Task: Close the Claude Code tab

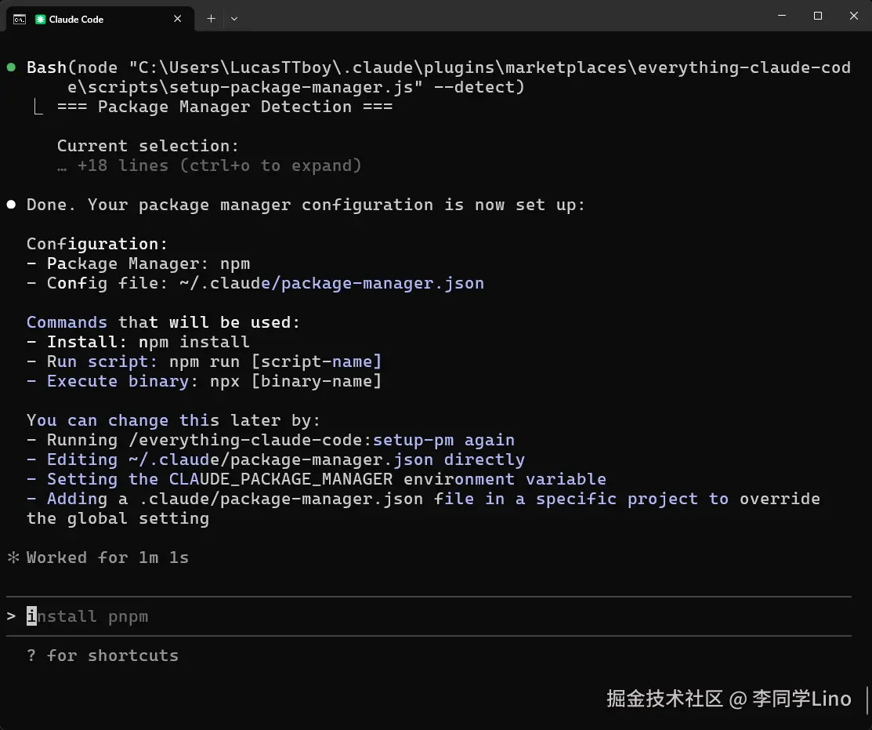Action: [x=177, y=19]
